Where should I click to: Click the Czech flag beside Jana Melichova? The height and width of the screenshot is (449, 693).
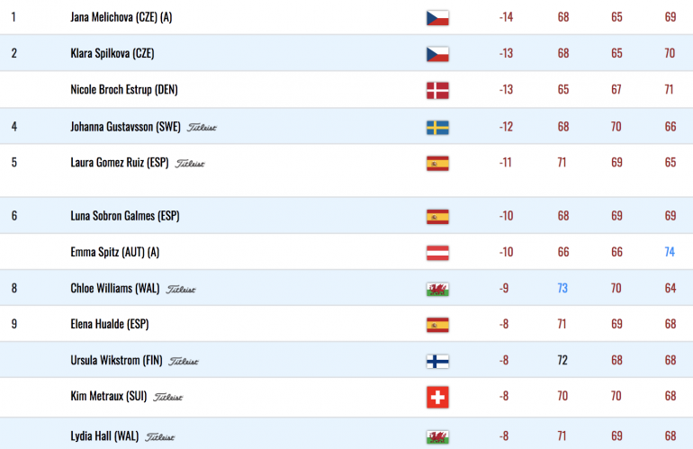[x=437, y=18]
